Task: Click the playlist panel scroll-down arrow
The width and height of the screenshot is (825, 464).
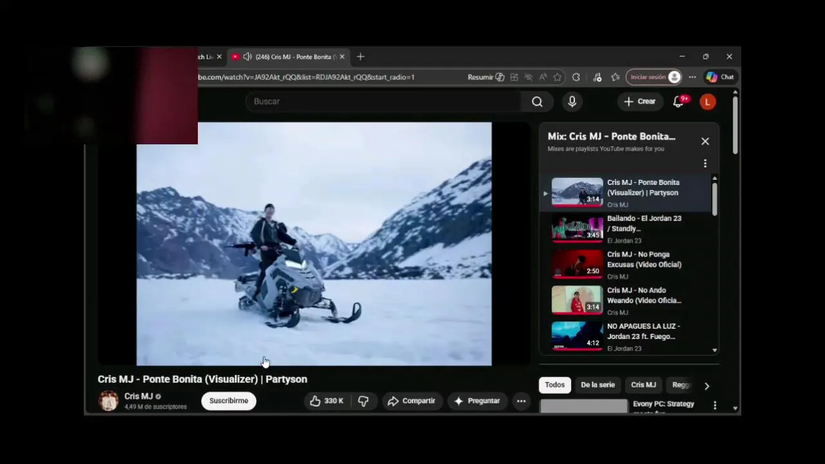Action: 714,350
